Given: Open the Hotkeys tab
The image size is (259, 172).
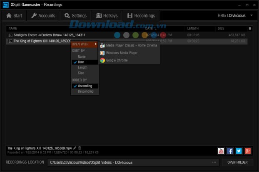Looking at the screenshot, I should [x=107, y=16].
